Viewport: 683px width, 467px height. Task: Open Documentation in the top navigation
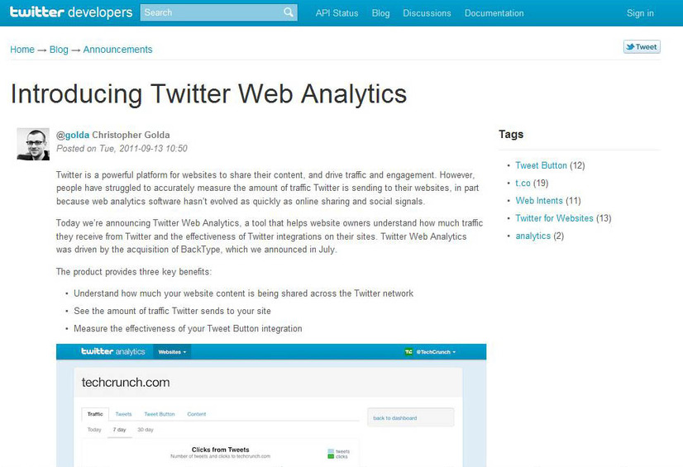point(494,13)
